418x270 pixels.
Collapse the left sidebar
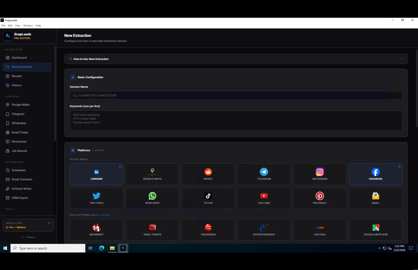[x=28, y=237]
